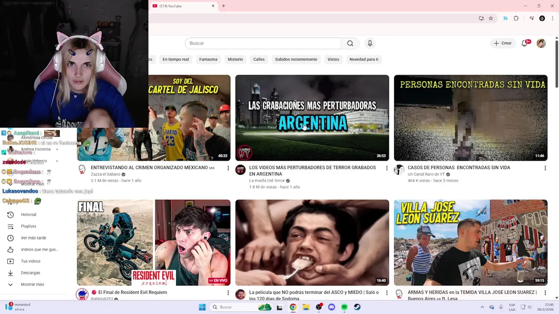This screenshot has width=559, height=314.
Task: Open Steam from the taskbar
Action: (357, 307)
